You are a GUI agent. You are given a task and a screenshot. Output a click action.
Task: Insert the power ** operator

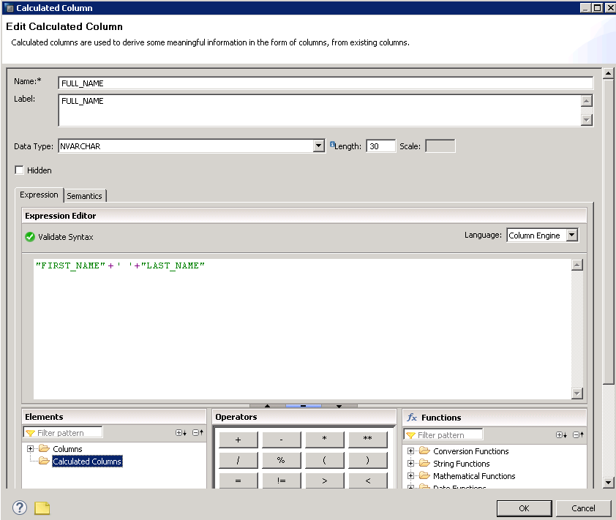368,440
